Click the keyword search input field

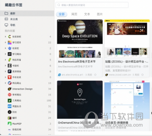tap(92, 5)
